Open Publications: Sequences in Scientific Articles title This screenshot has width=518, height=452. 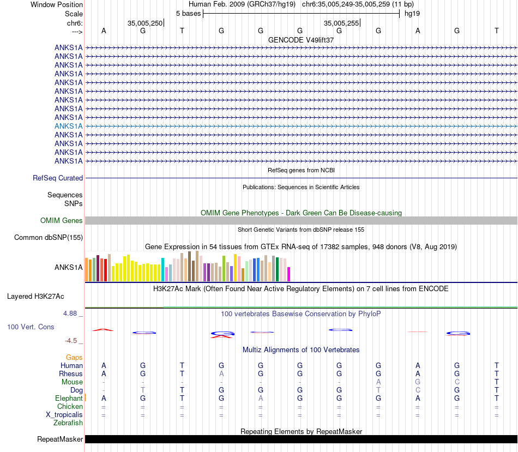(301, 187)
